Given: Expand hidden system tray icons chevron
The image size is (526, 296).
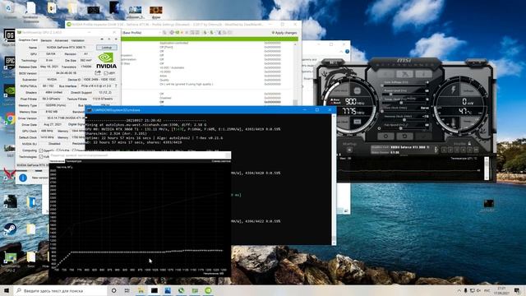Looking at the screenshot, I should [459, 290].
